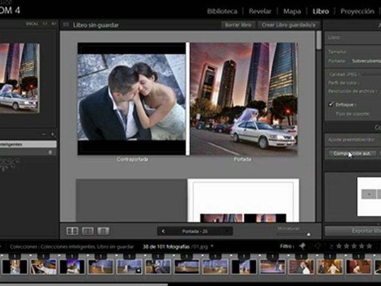Click the Exportar libro button

click(x=353, y=231)
